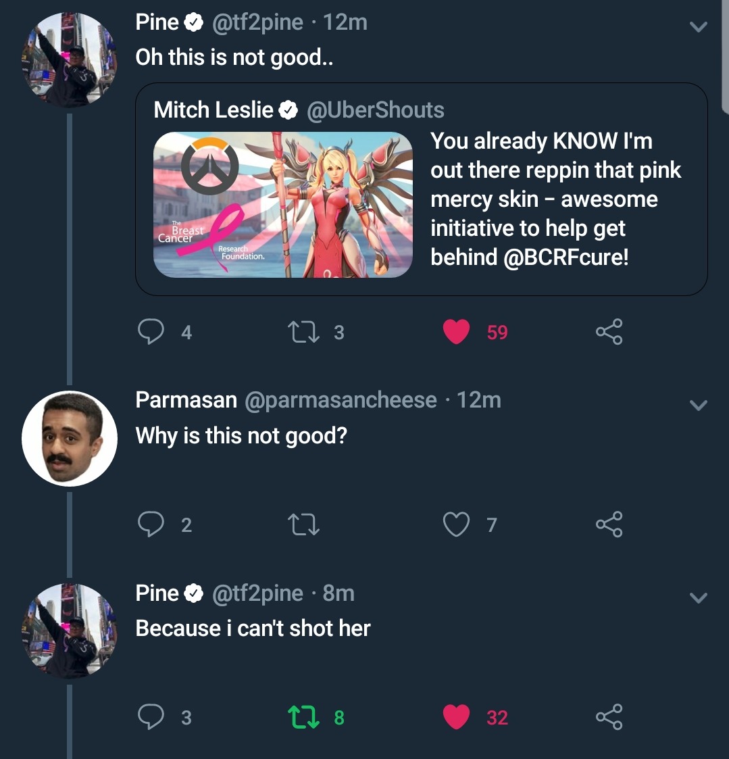This screenshot has height=759, width=729.
Task: Open options chevron on Pine's 8m tweet
Action: [698, 597]
